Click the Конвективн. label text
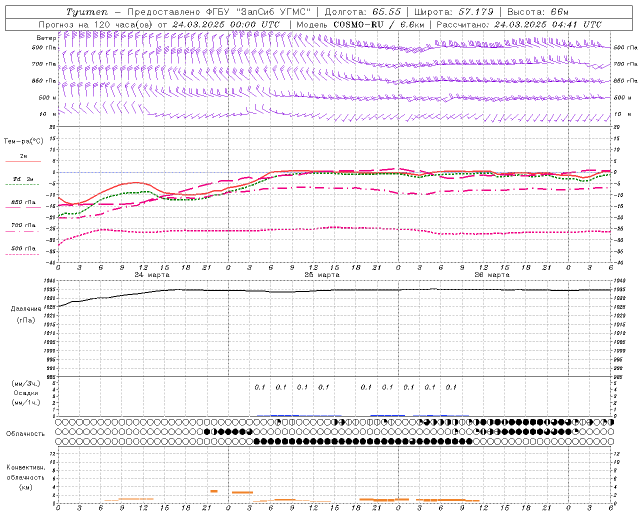 click(25, 468)
